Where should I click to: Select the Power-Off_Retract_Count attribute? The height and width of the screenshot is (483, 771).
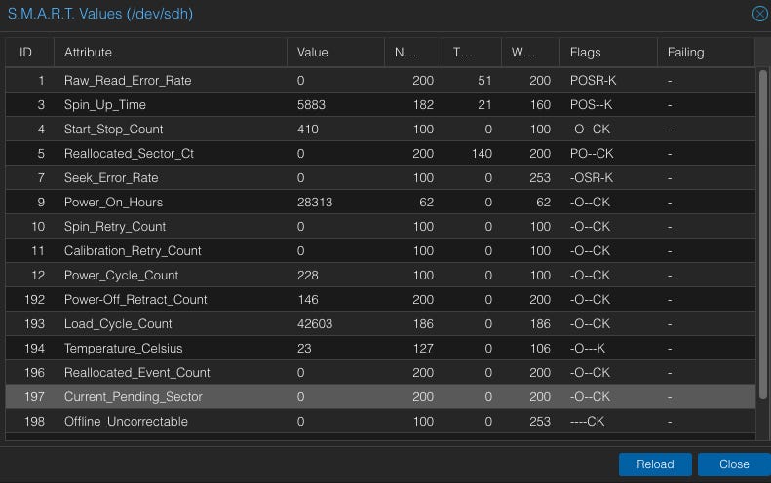click(x=135, y=299)
